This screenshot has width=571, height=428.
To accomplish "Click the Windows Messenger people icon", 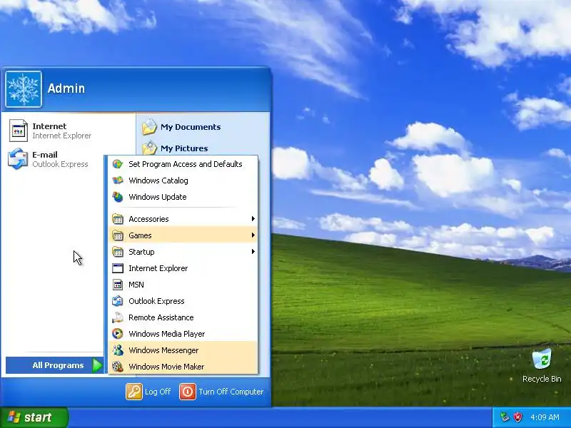I will [117, 350].
